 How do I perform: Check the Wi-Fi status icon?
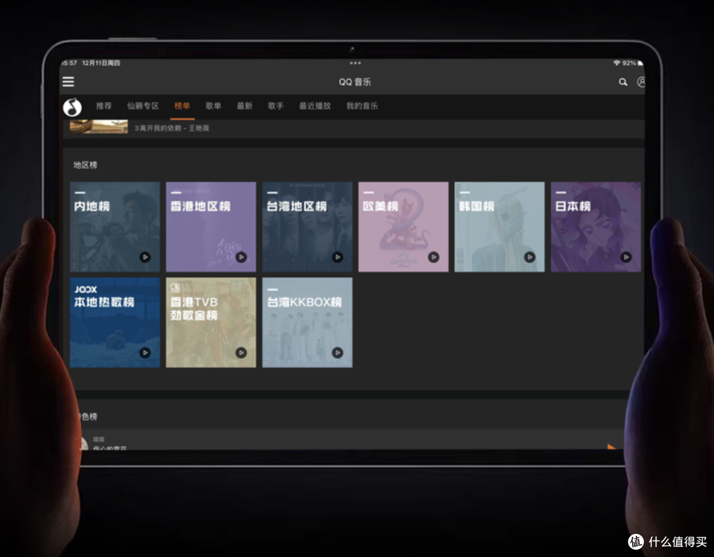tap(617, 63)
